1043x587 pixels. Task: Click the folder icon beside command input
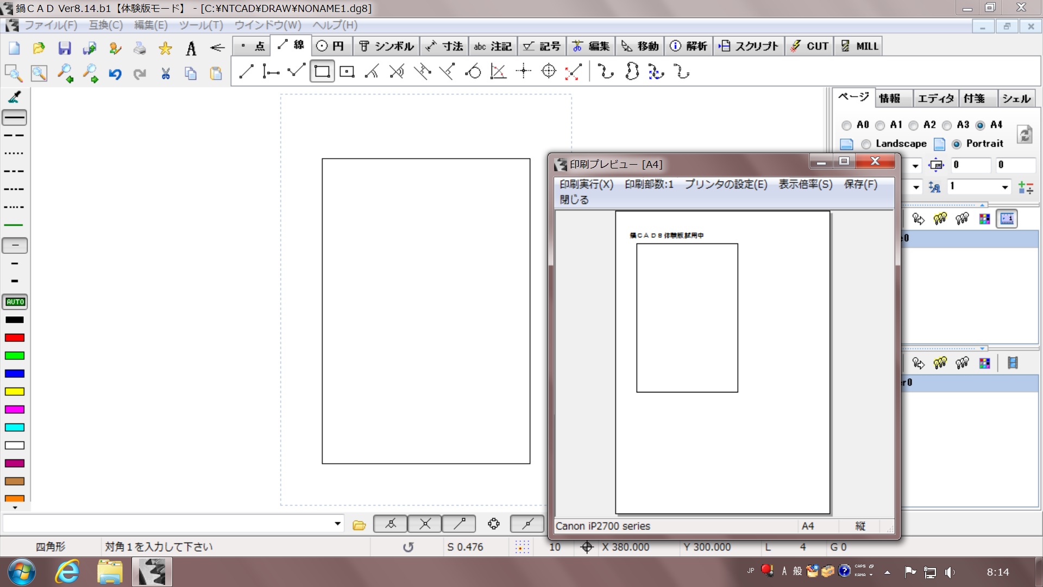click(x=359, y=524)
